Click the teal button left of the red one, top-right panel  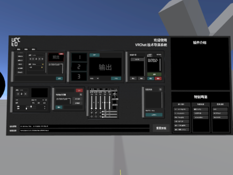click(x=151, y=78)
